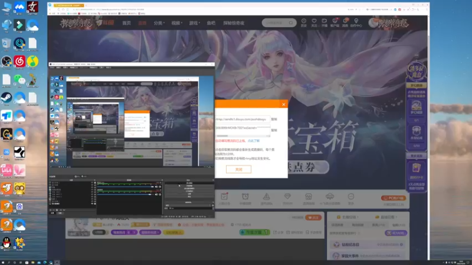
Task: Open the 探秘惊奇夜 navigation item
Action: (234, 23)
